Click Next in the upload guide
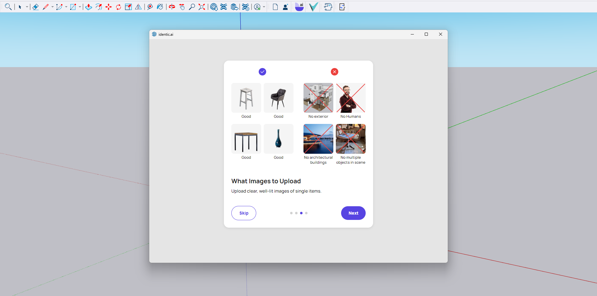 (x=353, y=213)
